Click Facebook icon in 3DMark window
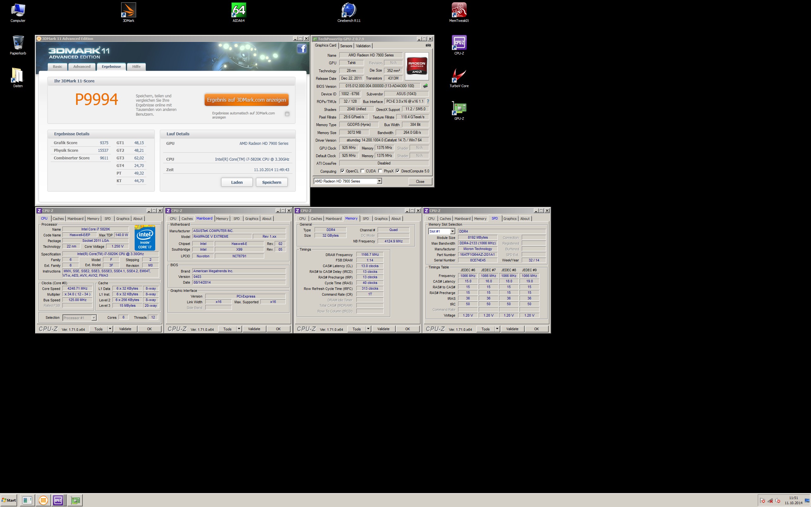The height and width of the screenshot is (507, 811). coord(302,49)
